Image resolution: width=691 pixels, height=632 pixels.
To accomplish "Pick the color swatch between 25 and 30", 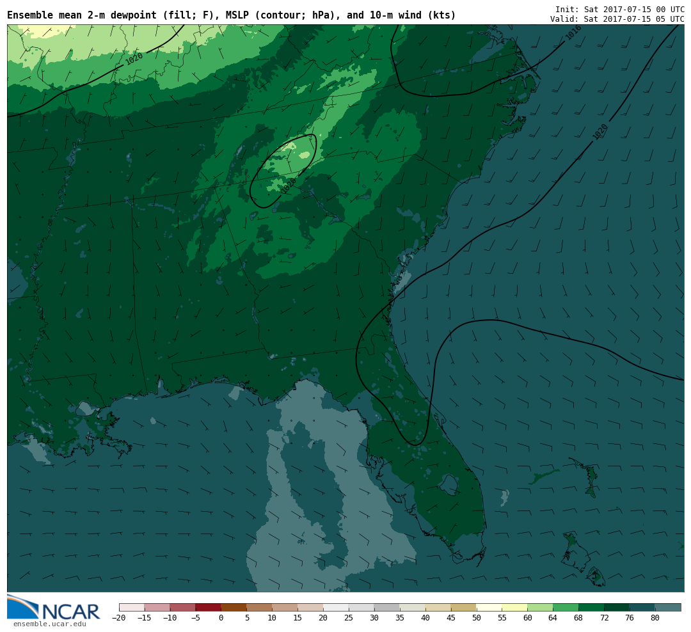I will [x=361, y=607].
